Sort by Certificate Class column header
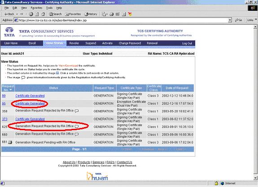The width and height of the screenshot is (258, 187). click(154, 88)
